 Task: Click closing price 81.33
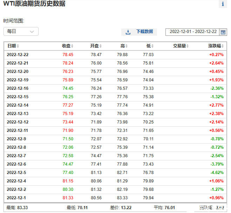click(68, 198)
